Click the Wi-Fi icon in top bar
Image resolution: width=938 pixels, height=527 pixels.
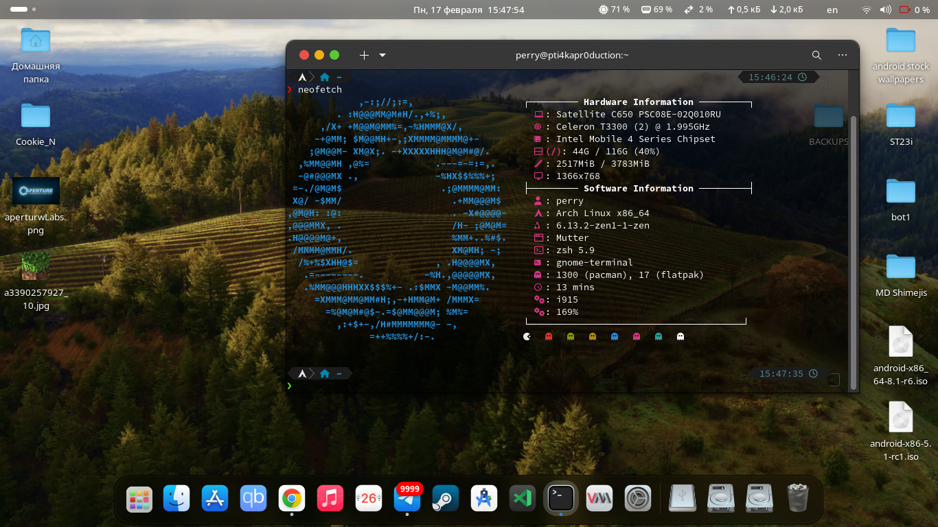(867, 10)
